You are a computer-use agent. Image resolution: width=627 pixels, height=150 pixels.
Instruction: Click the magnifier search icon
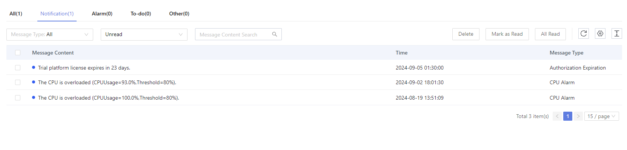pos(275,34)
